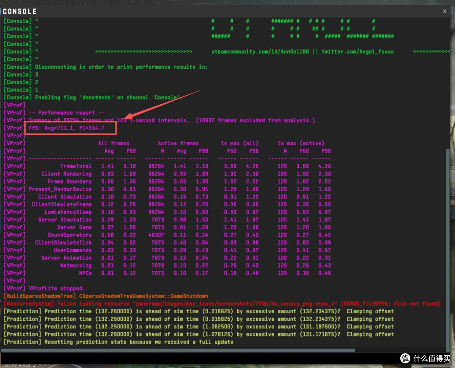
Task: Click the 'Present_RenderDevice' row label
Action: (60, 189)
